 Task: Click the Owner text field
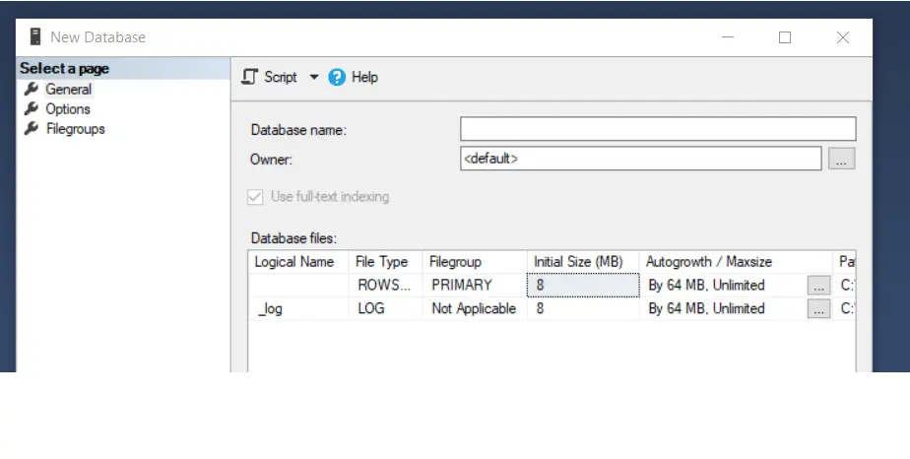pos(641,159)
